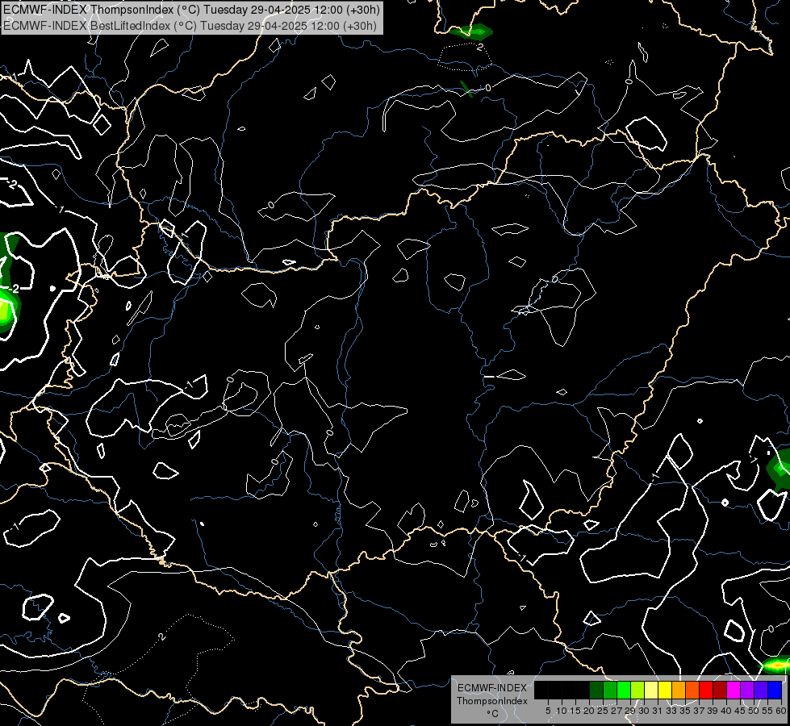The width and height of the screenshot is (790, 726).
Task: Click the legend tick value '29'
Action: (x=631, y=711)
